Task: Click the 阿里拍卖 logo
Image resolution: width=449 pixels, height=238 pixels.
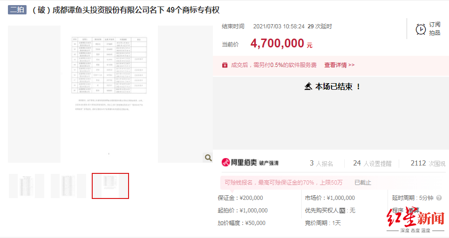Action: tap(239, 163)
